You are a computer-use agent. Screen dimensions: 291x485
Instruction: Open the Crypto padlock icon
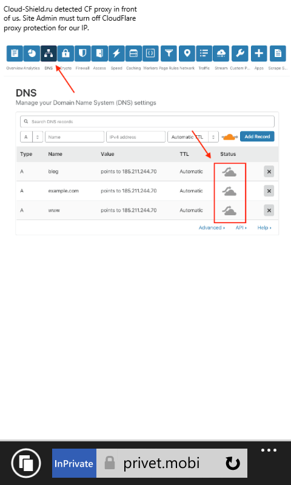tap(65, 53)
